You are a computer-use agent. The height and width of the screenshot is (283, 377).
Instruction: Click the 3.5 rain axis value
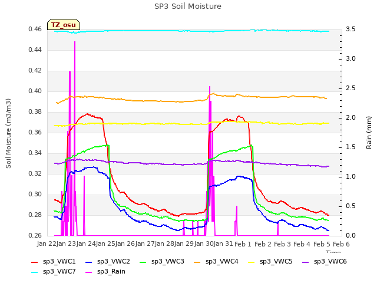click(351, 29)
